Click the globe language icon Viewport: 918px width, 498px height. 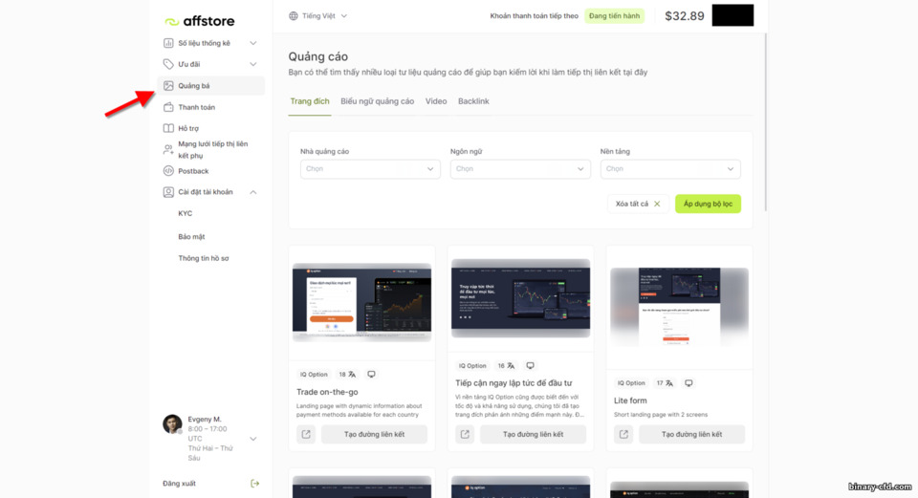[x=294, y=16]
